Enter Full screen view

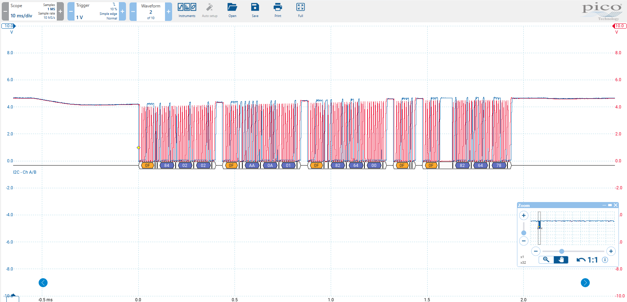(300, 10)
